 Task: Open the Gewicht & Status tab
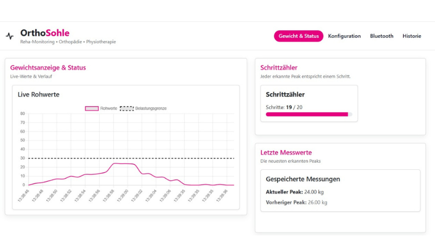point(298,36)
